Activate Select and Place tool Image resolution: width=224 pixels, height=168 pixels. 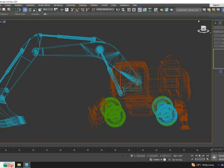[x=40, y=10]
